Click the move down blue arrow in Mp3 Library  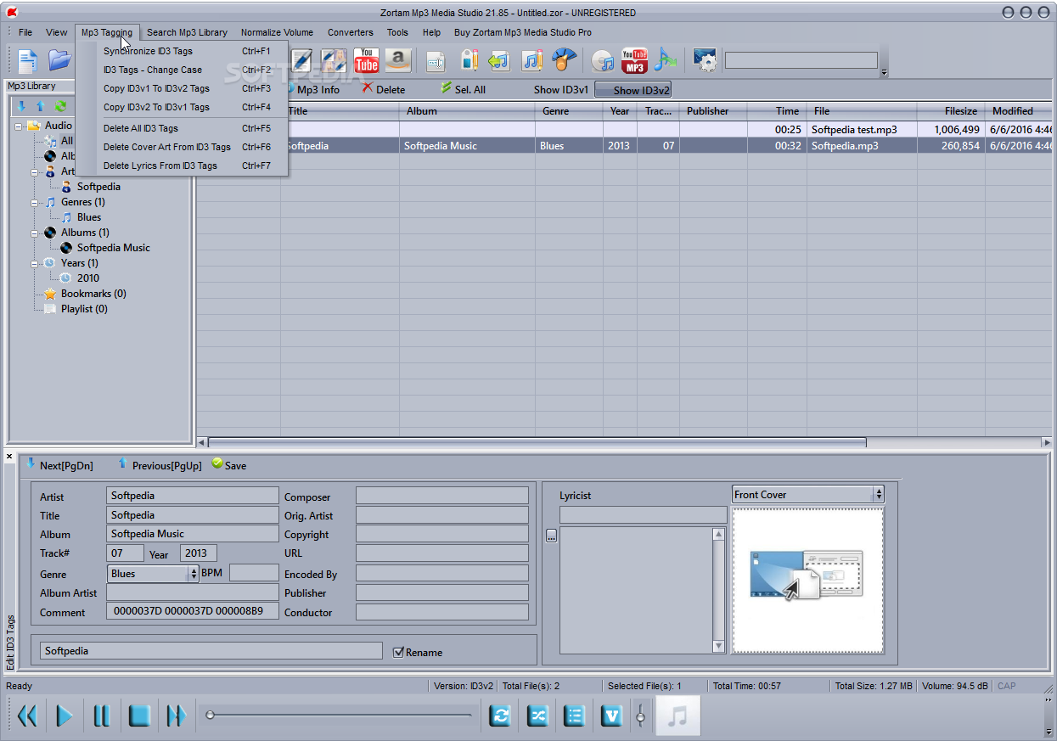point(21,106)
